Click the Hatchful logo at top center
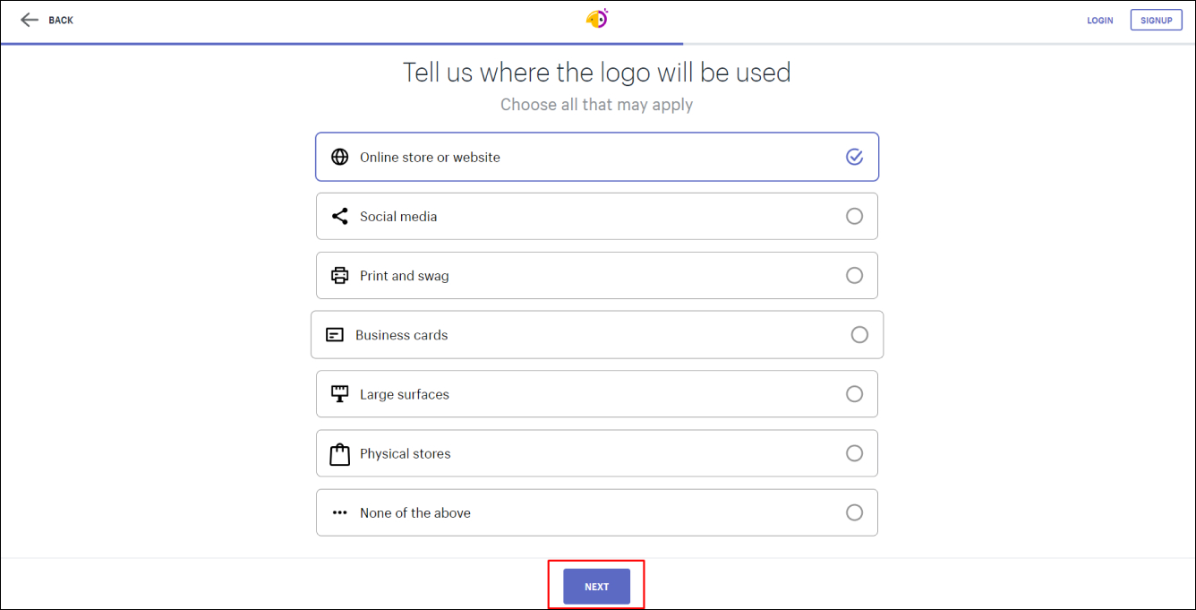Viewport: 1196px width, 610px height. coord(597,19)
